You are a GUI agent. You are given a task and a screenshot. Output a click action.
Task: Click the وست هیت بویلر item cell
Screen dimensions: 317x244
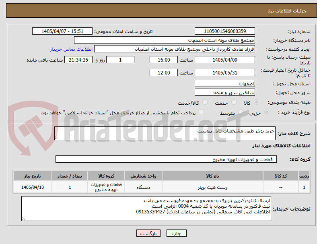(x=212, y=187)
